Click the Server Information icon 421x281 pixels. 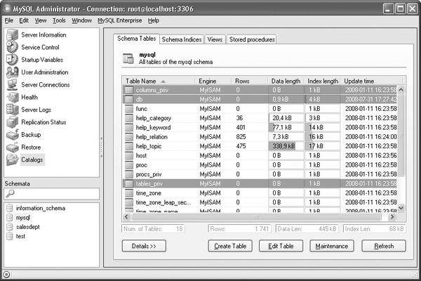12,34
